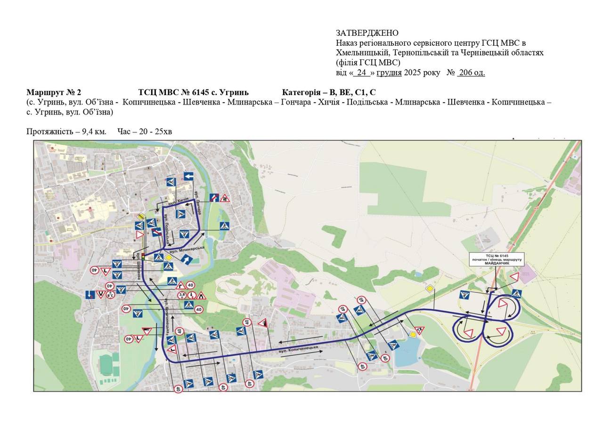Image resolution: width=603 pixels, height=426 pixels.
Task: Click the ЗАТВЕРДЖЕНО heading text
Action: 367,33
